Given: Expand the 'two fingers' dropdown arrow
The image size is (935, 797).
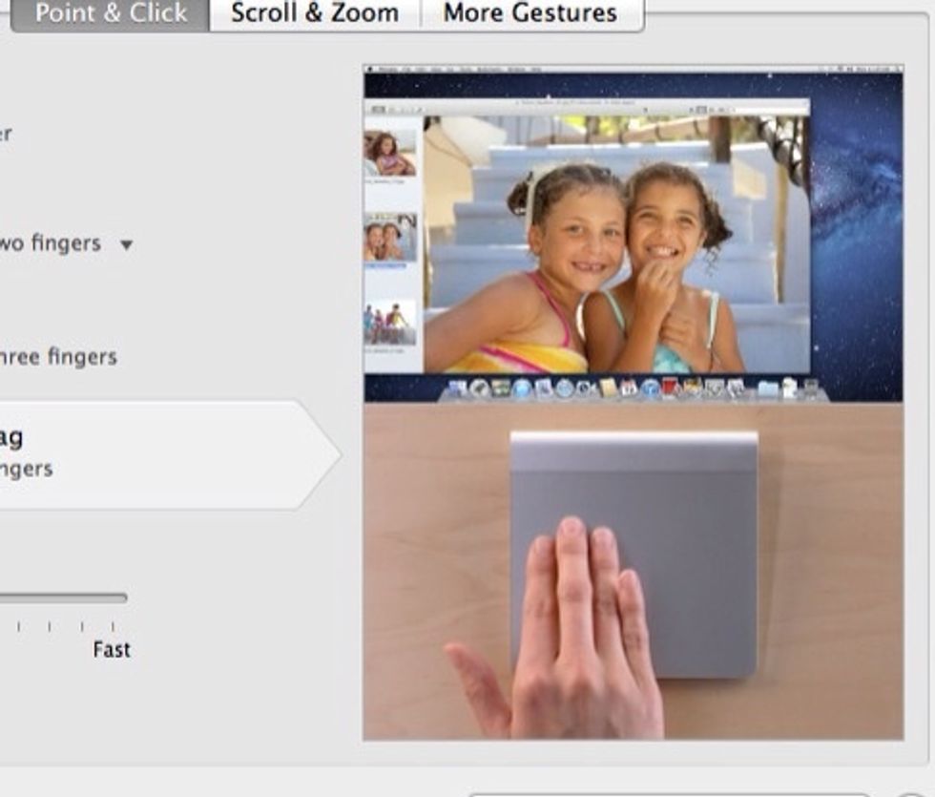Looking at the screenshot, I should pyautogui.click(x=126, y=244).
